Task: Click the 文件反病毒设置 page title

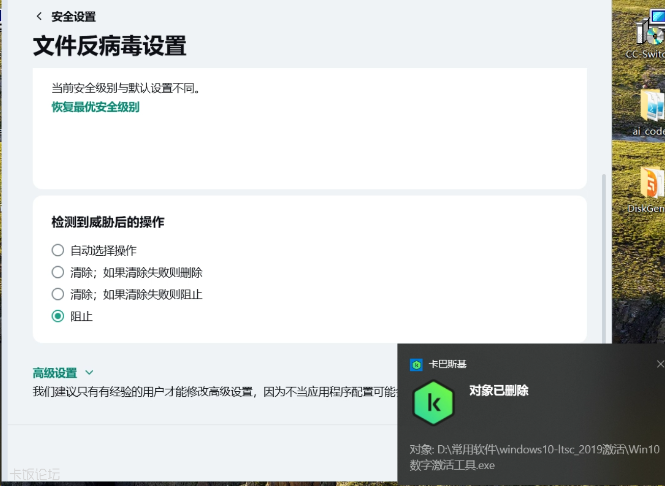Action: coord(110,46)
